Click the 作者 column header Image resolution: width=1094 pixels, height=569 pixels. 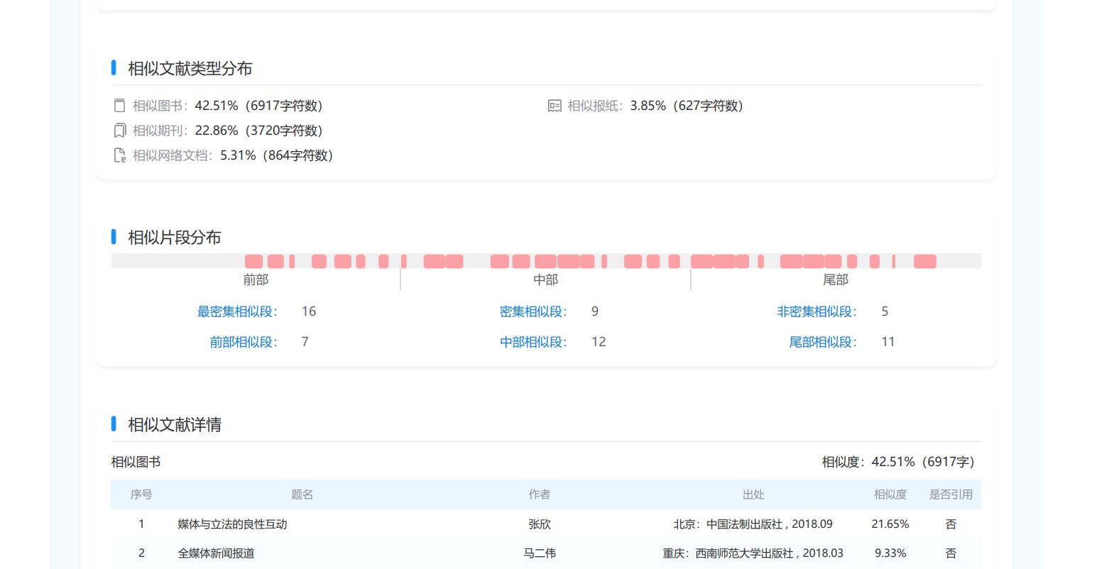coord(540,495)
